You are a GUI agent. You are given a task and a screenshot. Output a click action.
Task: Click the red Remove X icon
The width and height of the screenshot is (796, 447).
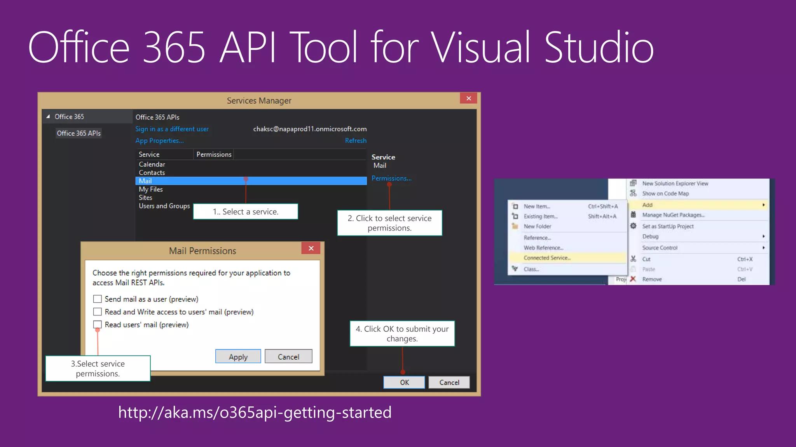click(x=634, y=279)
